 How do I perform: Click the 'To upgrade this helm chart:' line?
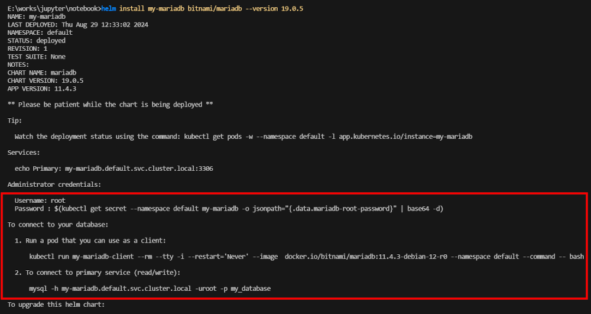pyautogui.click(x=56, y=305)
